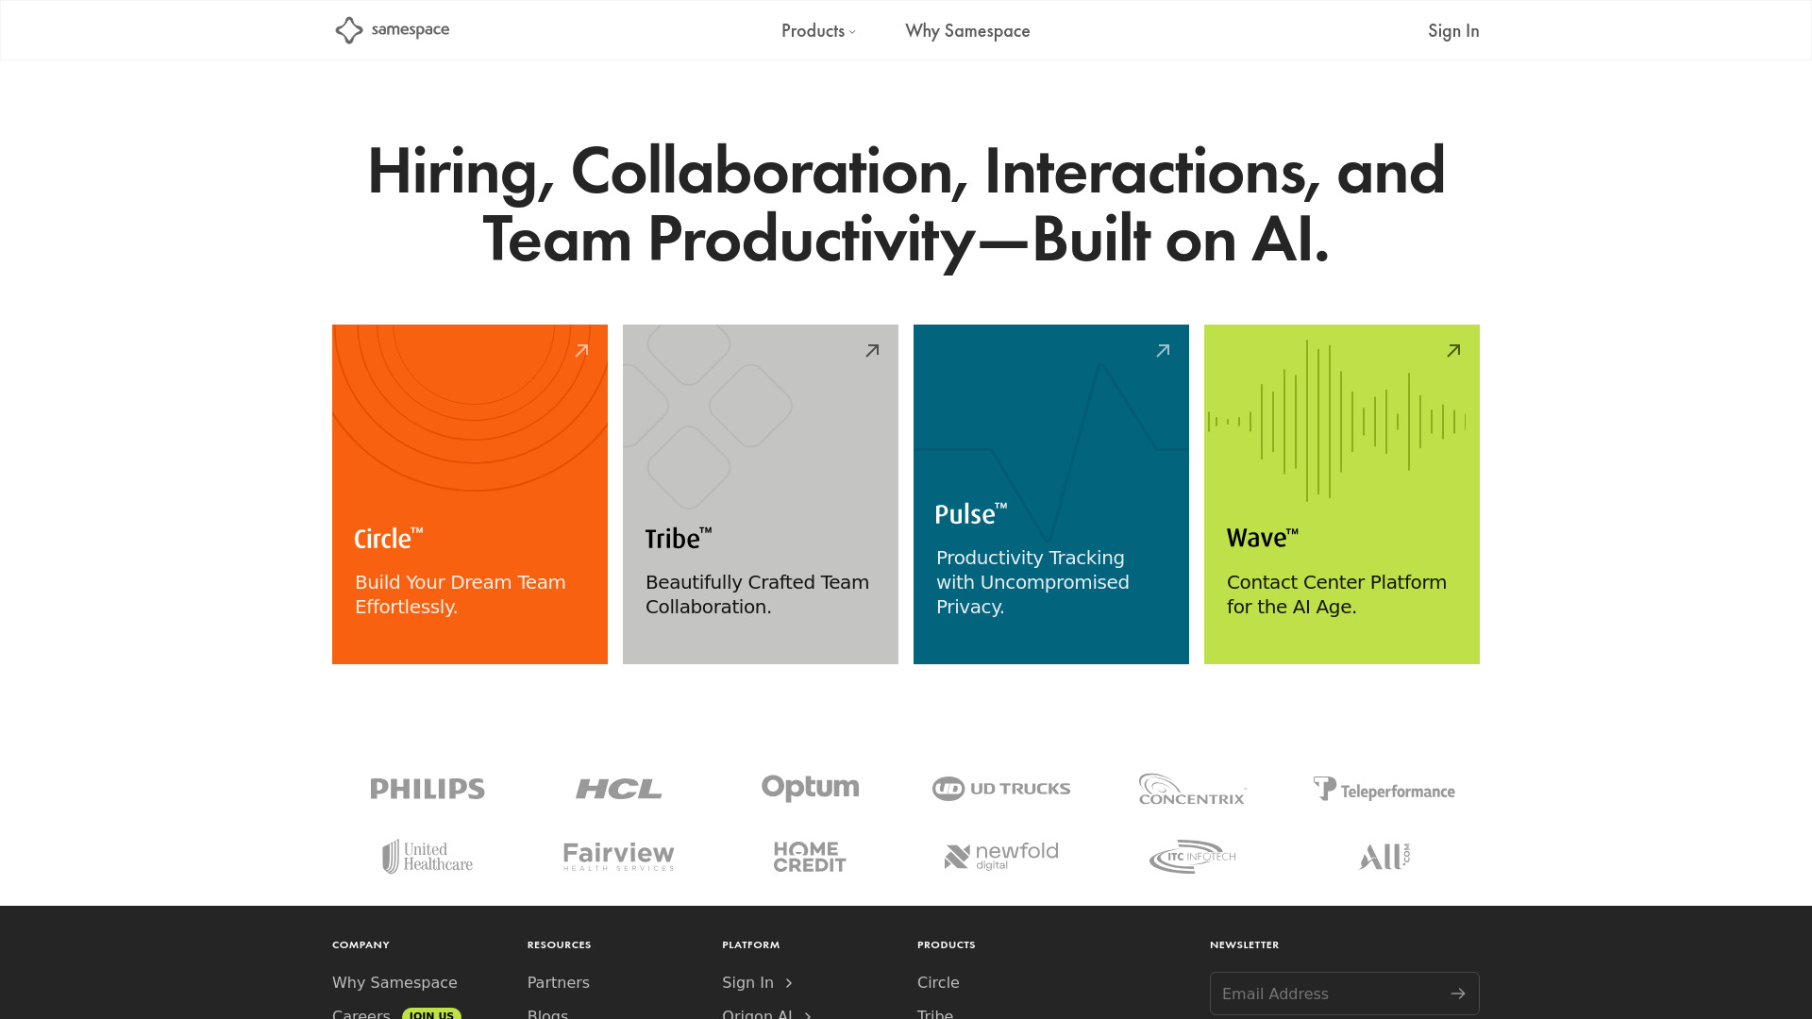Click the Partners resources link

click(558, 981)
